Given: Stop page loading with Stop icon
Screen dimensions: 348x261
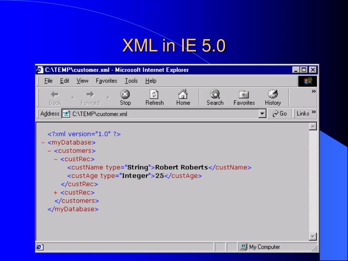Looking at the screenshot, I should pyautogui.click(x=125, y=94).
